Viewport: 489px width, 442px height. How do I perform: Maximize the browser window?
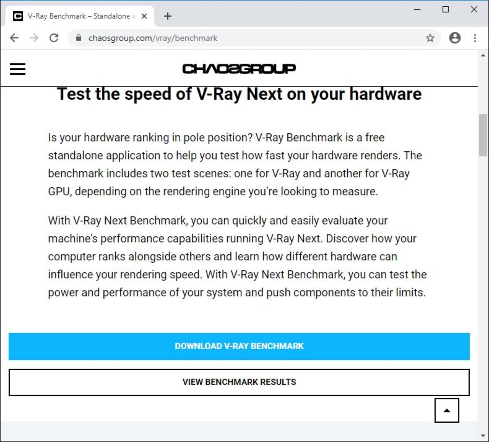(x=446, y=9)
